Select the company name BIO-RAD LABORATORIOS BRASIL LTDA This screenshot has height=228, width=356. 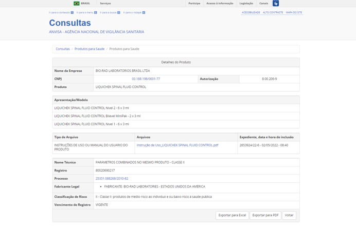click(122, 71)
